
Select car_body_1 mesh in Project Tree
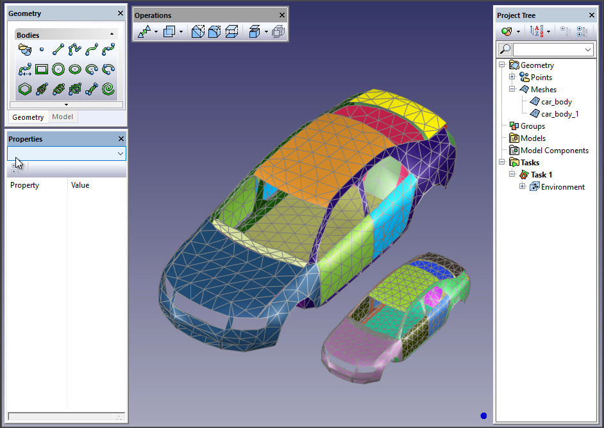point(560,114)
